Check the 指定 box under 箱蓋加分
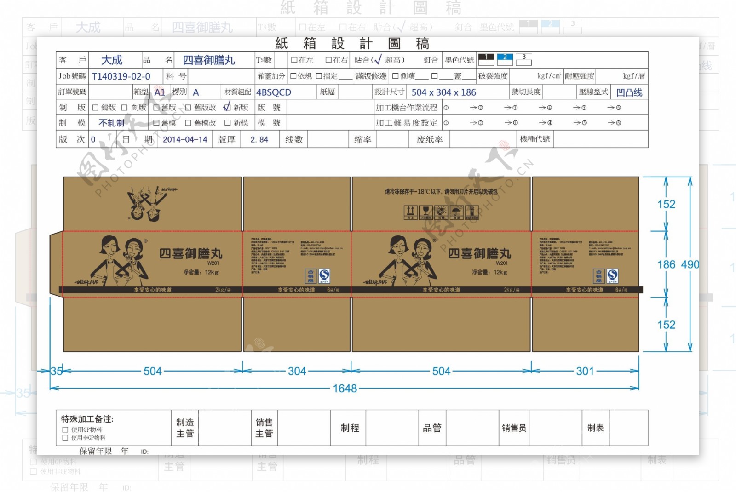The width and height of the screenshot is (736, 492). click(x=319, y=76)
